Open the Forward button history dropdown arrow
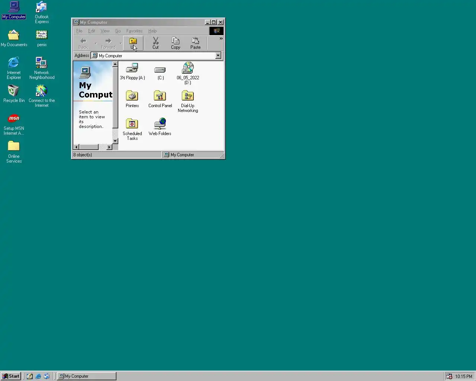 coord(120,44)
